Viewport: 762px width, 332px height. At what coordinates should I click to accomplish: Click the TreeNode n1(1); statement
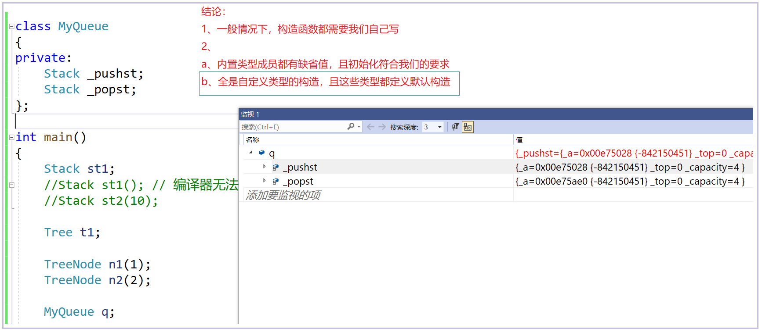coord(97,264)
